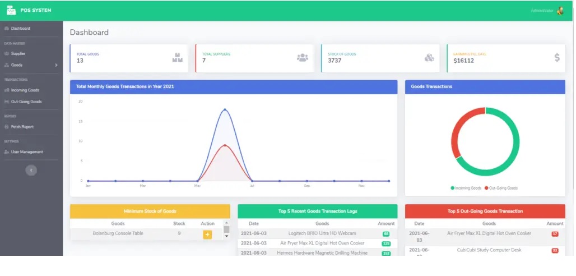Click the Earnings dollar sign icon

point(556,57)
